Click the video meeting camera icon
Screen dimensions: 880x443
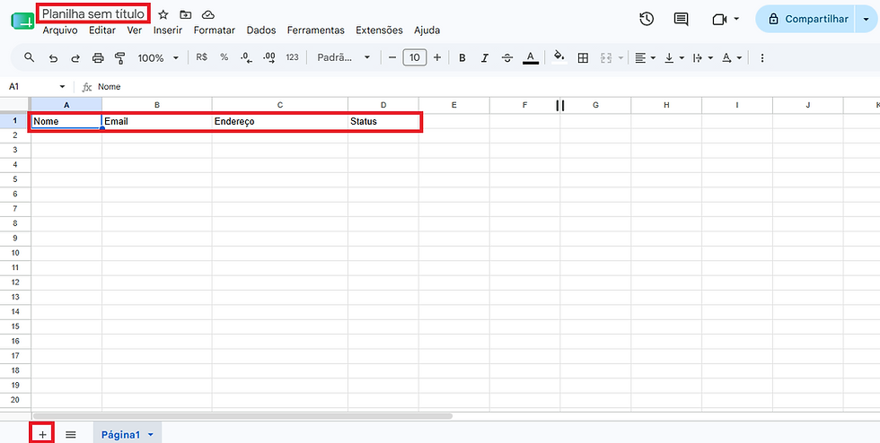(x=719, y=19)
